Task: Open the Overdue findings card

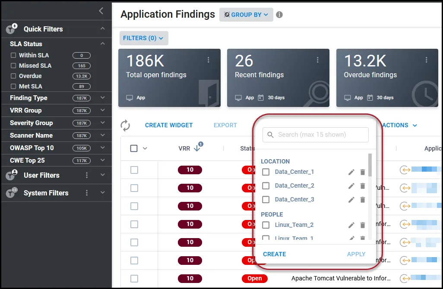Action: tap(387, 78)
